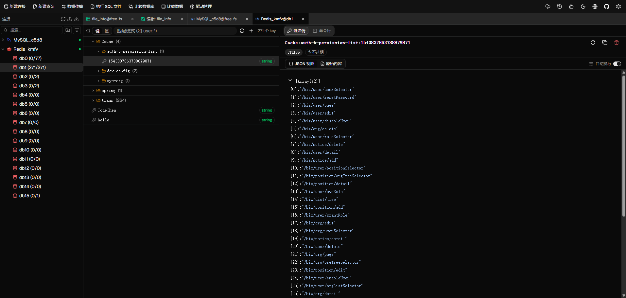Copy the key value icon
Viewport: 626px width, 298px height.
(605, 43)
